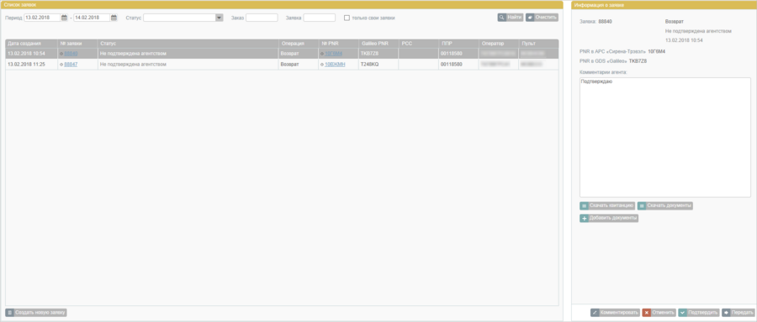Select Galileo PNR cell T248KQ
This screenshot has height=322, width=757.
(378, 65)
